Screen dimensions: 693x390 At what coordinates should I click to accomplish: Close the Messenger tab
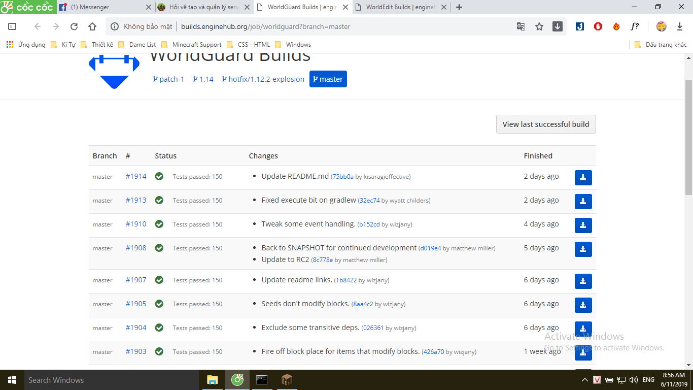[x=148, y=7]
